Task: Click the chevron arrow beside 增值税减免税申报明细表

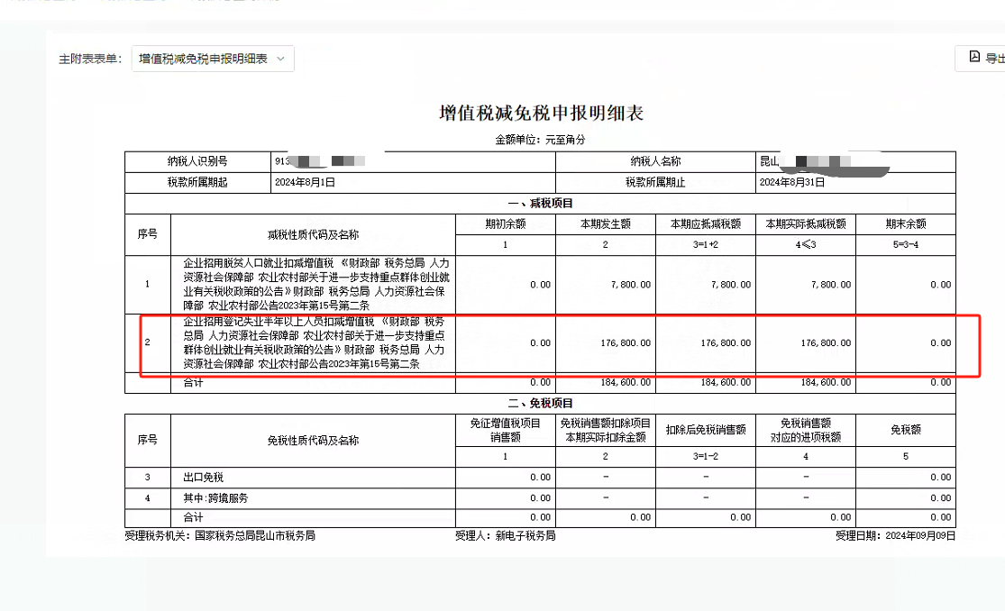Action: click(x=281, y=59)
